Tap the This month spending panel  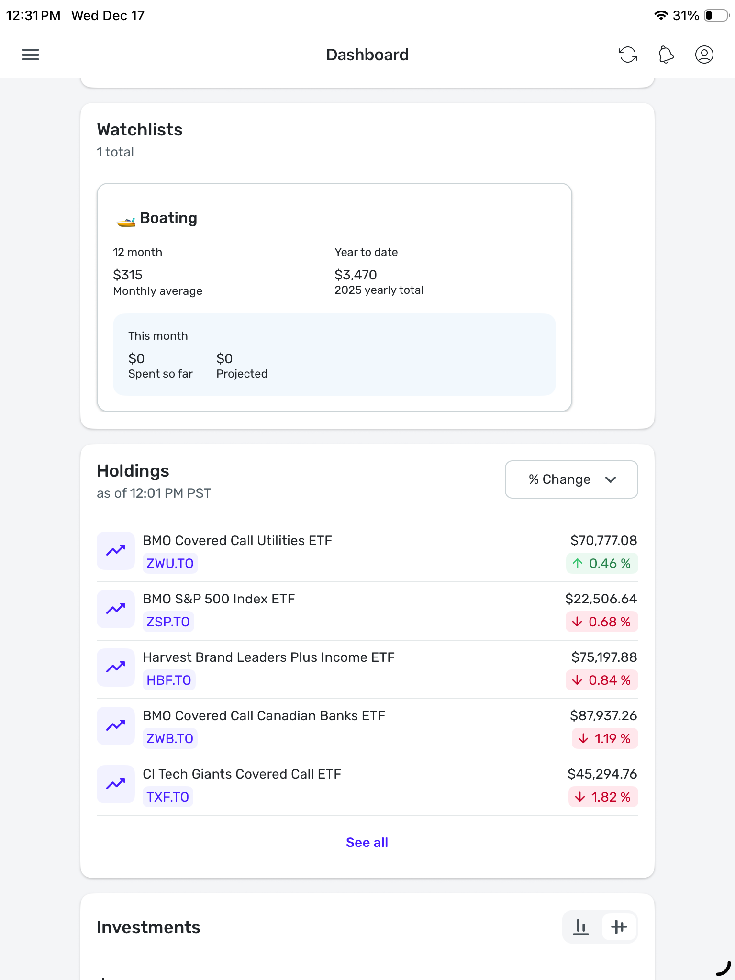click(x=334, y=355)
